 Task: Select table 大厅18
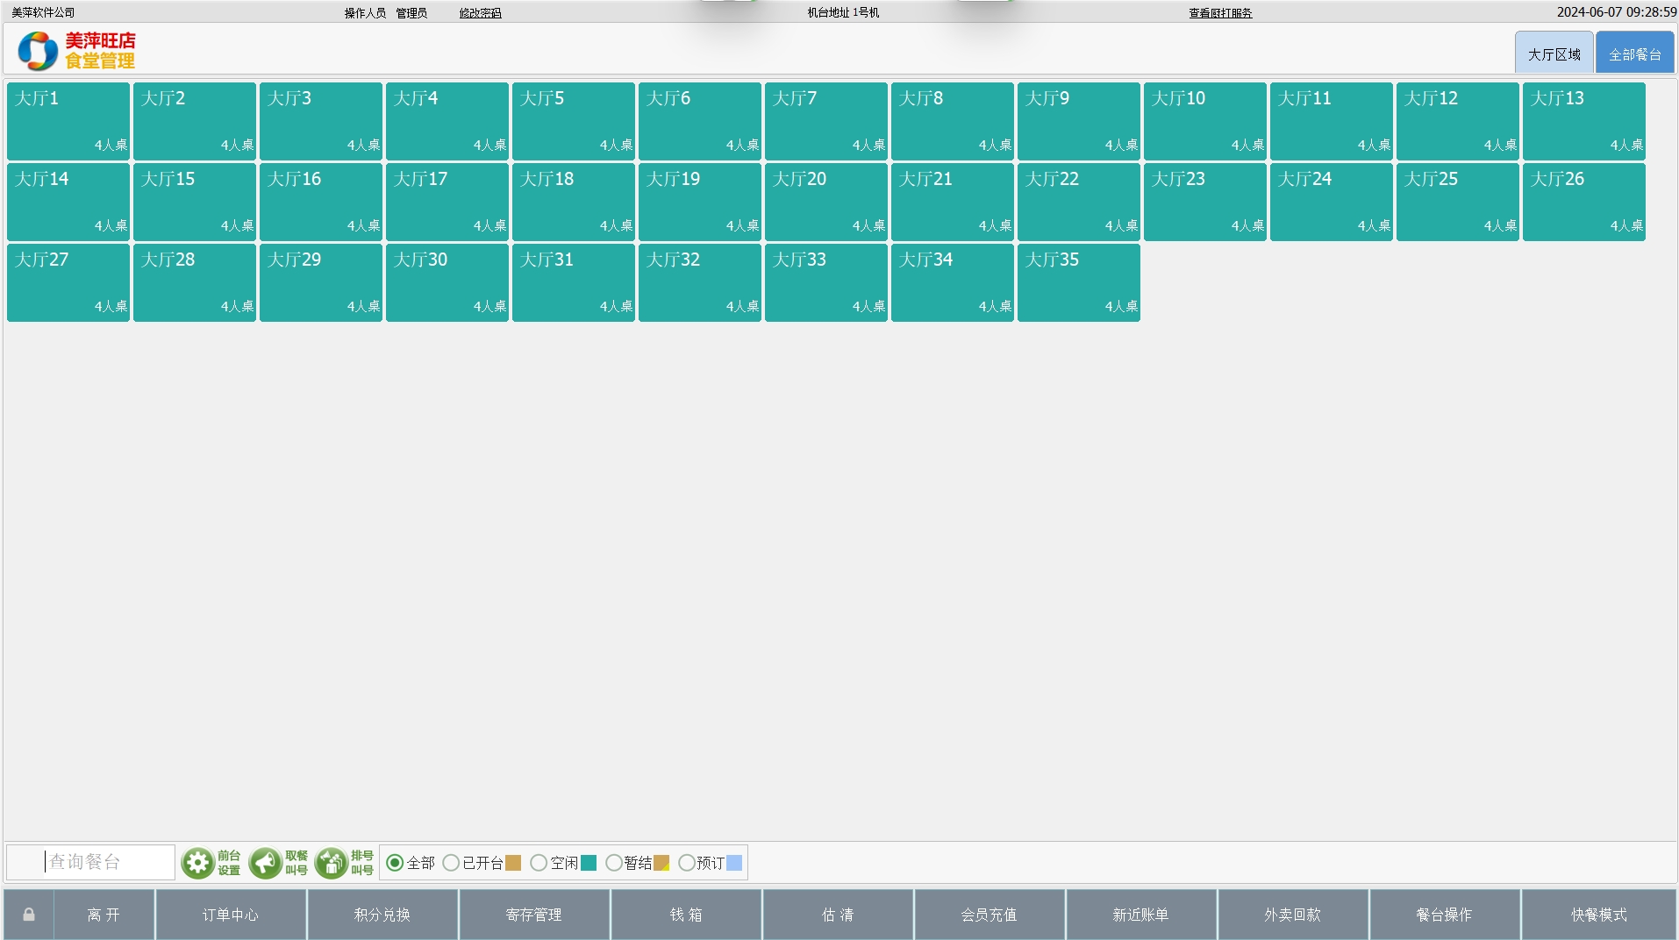[574, 202]
